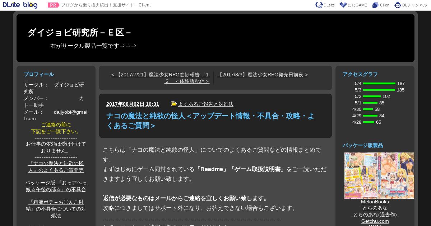Open the にじGAME icon link

(353, 5)
